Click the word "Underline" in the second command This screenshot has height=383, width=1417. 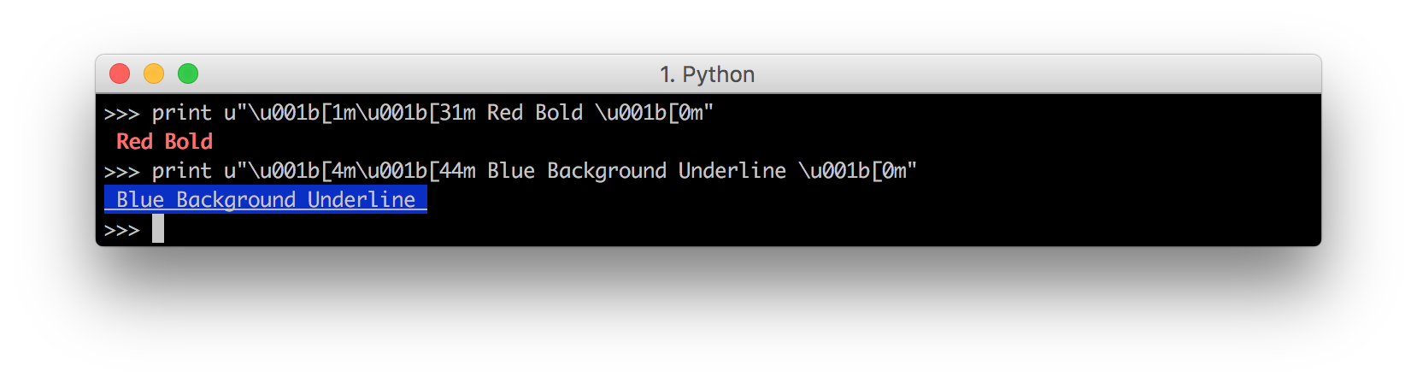point(732,171)
